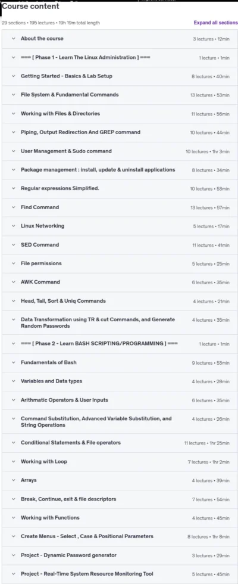Expand all sections link
238x584 pixels.
215,23
